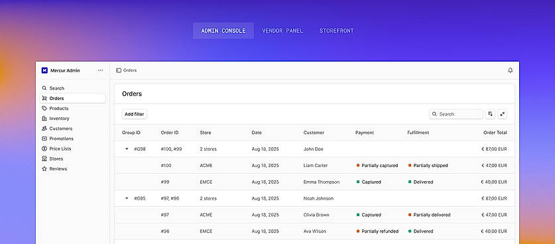Click the Price Lists dollar icon
The image size is (555, 244).
click(44, 149)
